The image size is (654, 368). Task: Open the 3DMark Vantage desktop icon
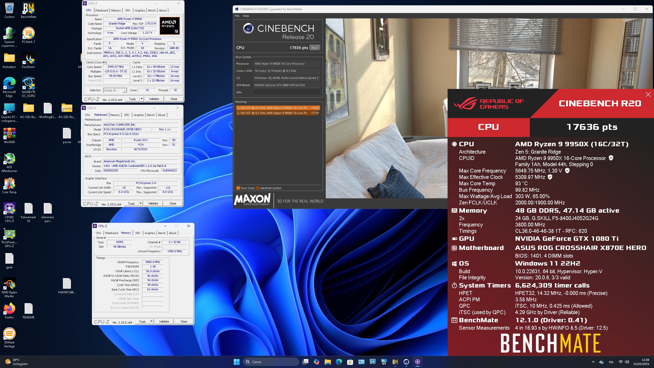coord(9,338)
